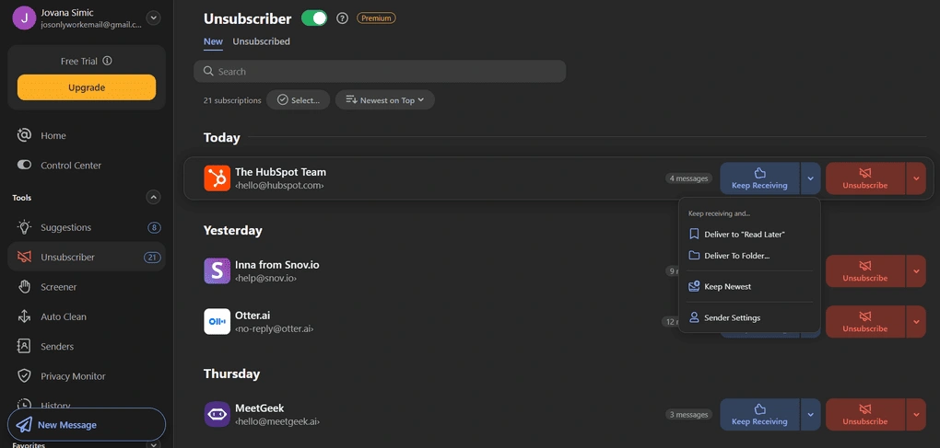The width and height of the screenshot is (940, 448).
Task: Click the HubSpot sender logo
Action: pyautogui.click(x=217, y=178)
